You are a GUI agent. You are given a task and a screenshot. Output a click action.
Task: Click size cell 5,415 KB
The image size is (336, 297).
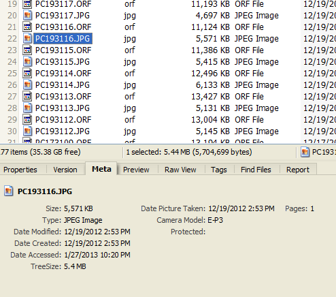(213, 62)
